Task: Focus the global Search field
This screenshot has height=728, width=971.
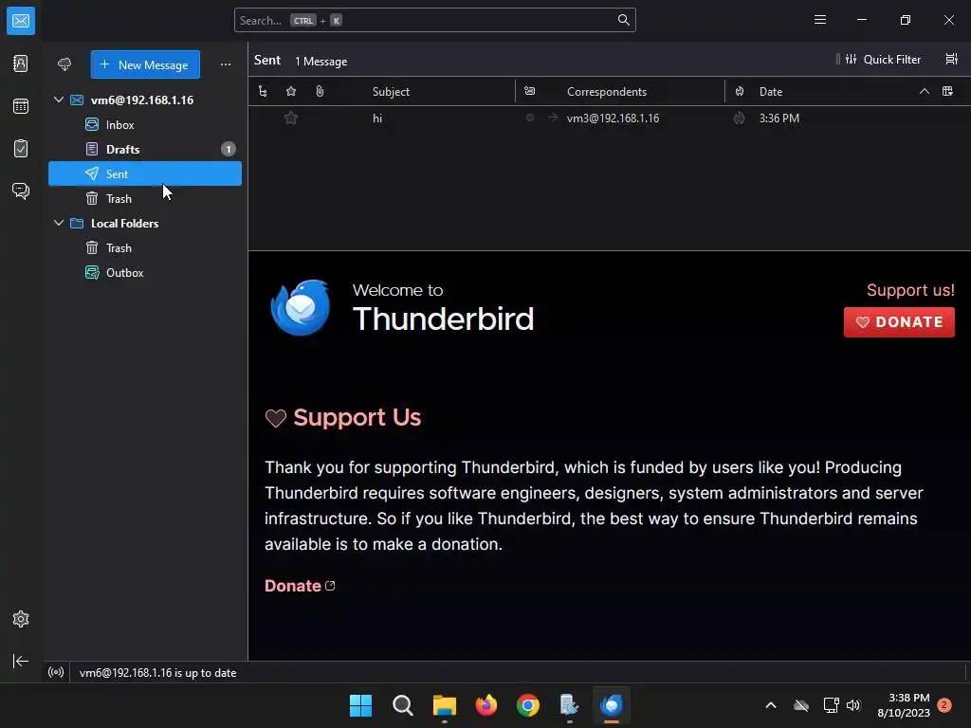Action: pyautogui.click(x=434, y=20)
